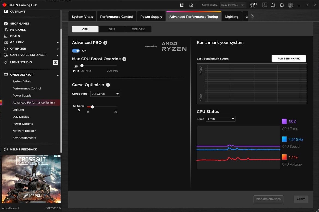Show info for Curve Optimizer
Image resolution: width=319 pixels, height=212 pixels.
[x=108, y=85]
